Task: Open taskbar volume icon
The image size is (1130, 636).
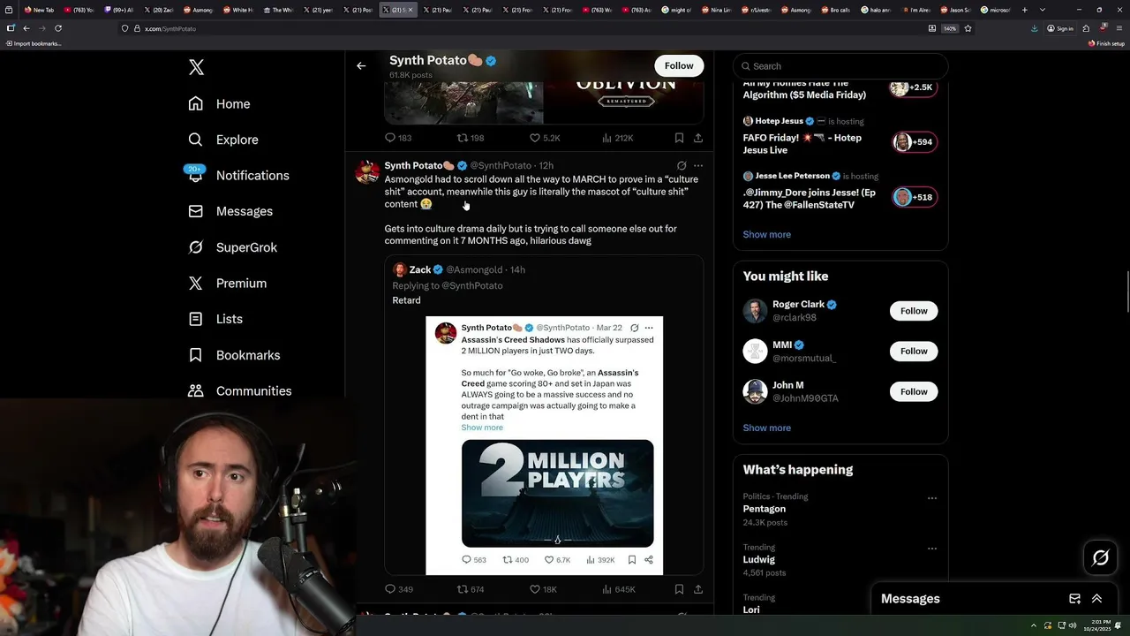Action: 1072,625
